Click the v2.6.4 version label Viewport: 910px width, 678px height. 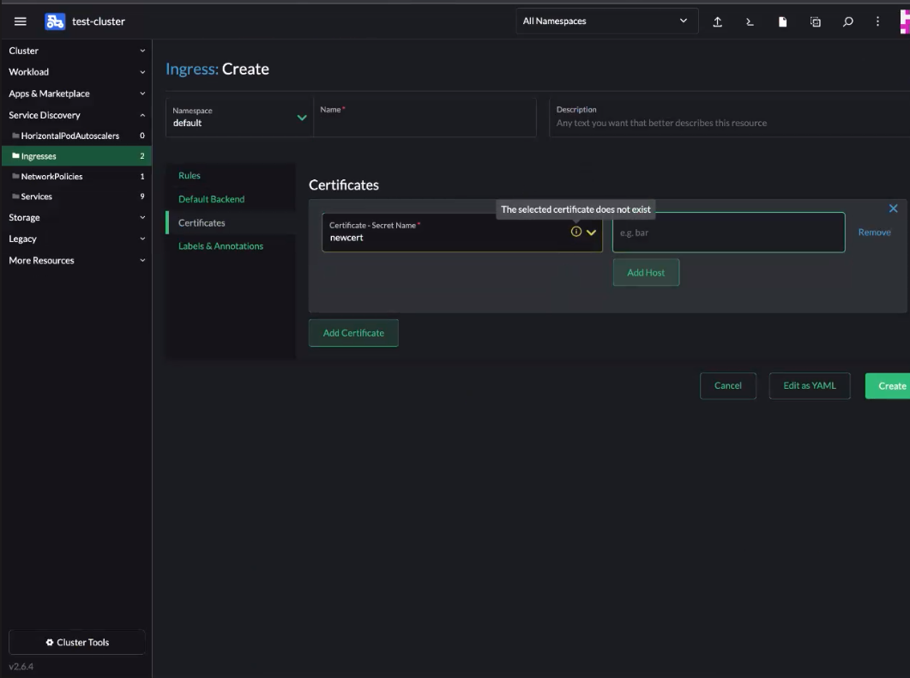[x=21, y=666]
